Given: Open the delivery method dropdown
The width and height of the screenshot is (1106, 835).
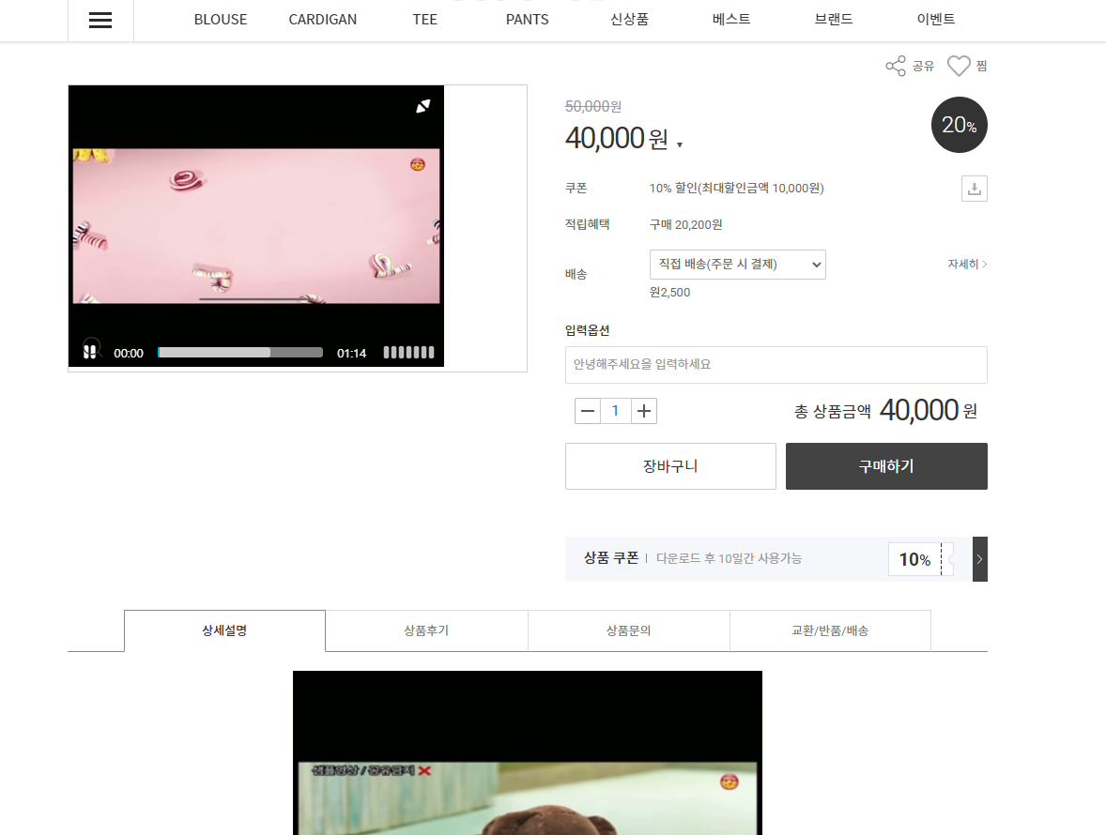Looking at the screenshot, I should pos(738,265).
